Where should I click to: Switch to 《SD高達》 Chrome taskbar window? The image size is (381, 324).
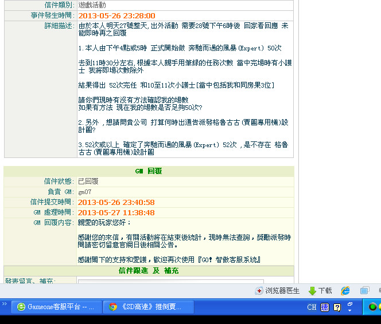tap(146, 307)
